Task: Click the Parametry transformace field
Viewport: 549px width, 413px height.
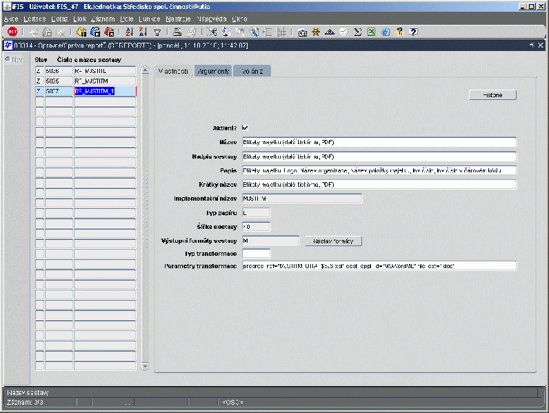Action: point(379,266)
